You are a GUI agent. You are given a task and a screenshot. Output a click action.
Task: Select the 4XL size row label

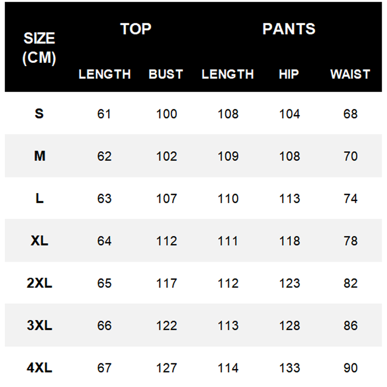coord(39,368)
